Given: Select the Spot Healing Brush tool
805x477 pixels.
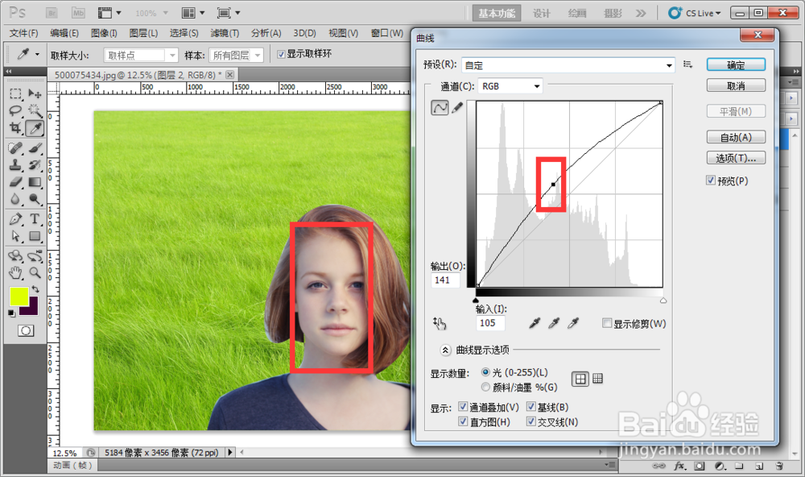Looking at the screenshot, I should pyautogui.click(x=15, y=148).
